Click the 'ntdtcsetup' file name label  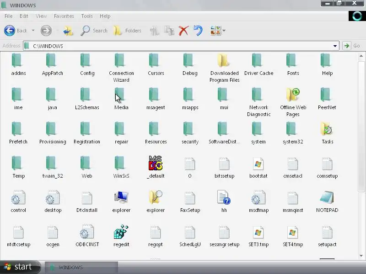coord(18,244)
